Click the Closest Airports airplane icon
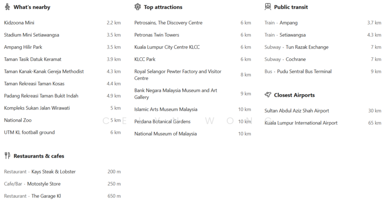386x202 pixels. coord(268,95)
